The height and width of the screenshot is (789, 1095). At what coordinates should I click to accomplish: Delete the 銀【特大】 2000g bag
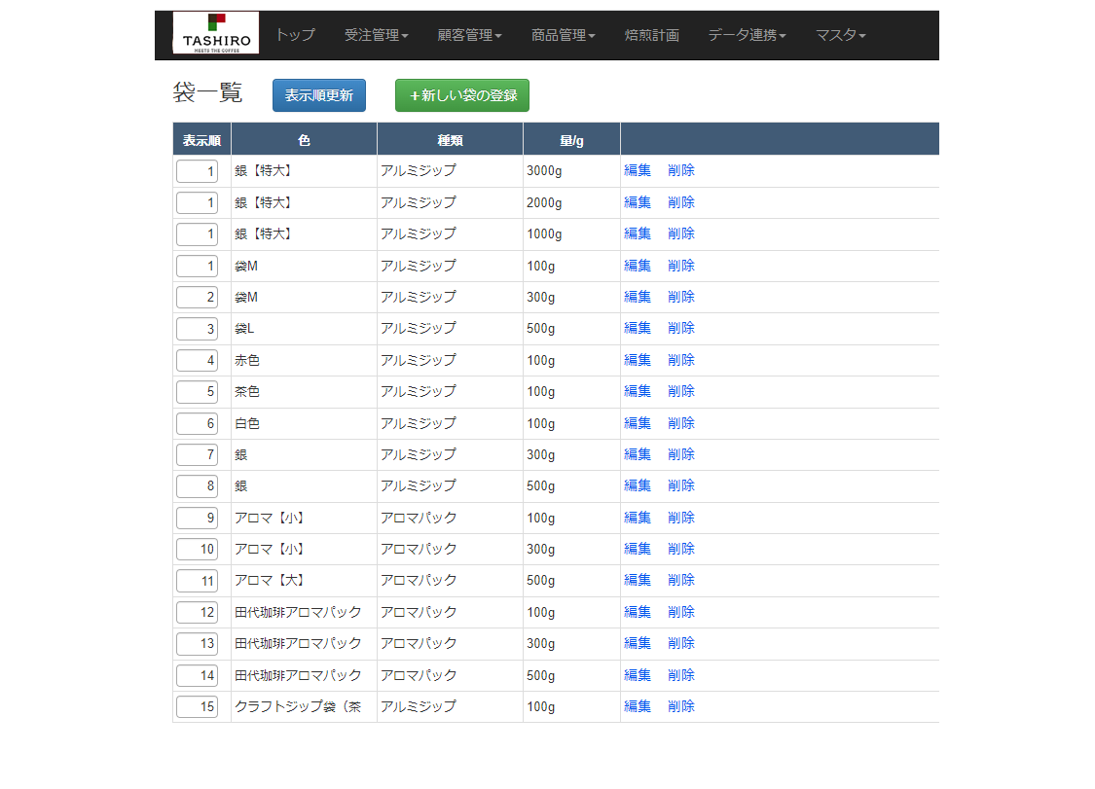680,202
